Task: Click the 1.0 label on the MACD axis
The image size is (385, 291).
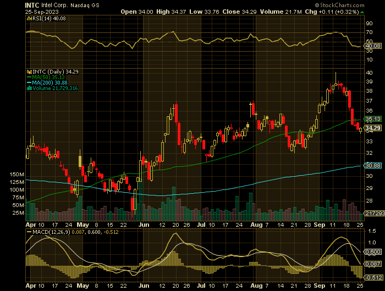Action: pos(372,243)
